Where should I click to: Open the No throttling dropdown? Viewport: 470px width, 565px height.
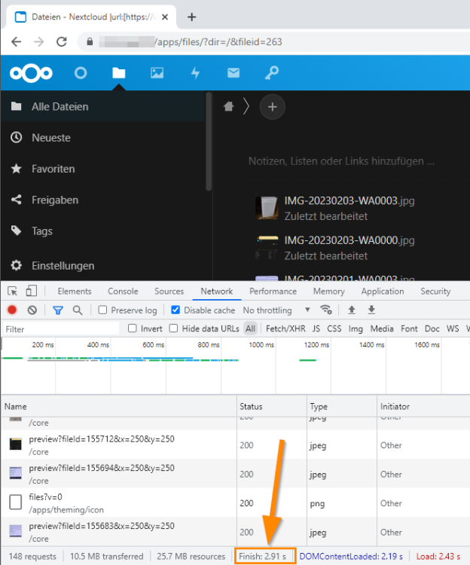[x=276, y=310]
